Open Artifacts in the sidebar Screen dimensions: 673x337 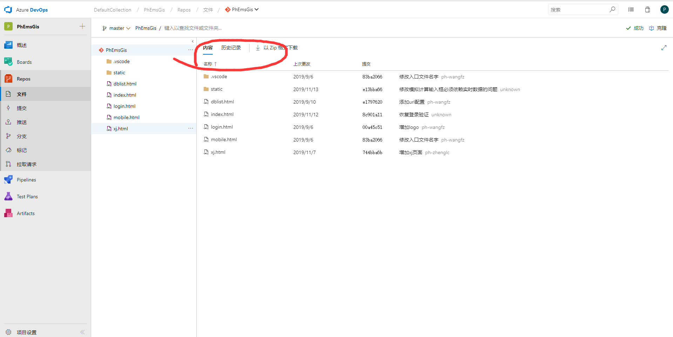[x=26, y=213]
